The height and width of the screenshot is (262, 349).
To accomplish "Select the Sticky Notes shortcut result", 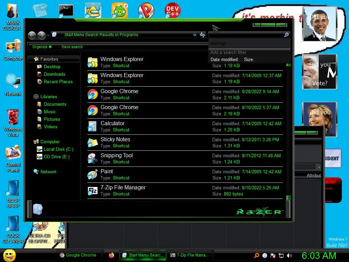I will (185, 143).
